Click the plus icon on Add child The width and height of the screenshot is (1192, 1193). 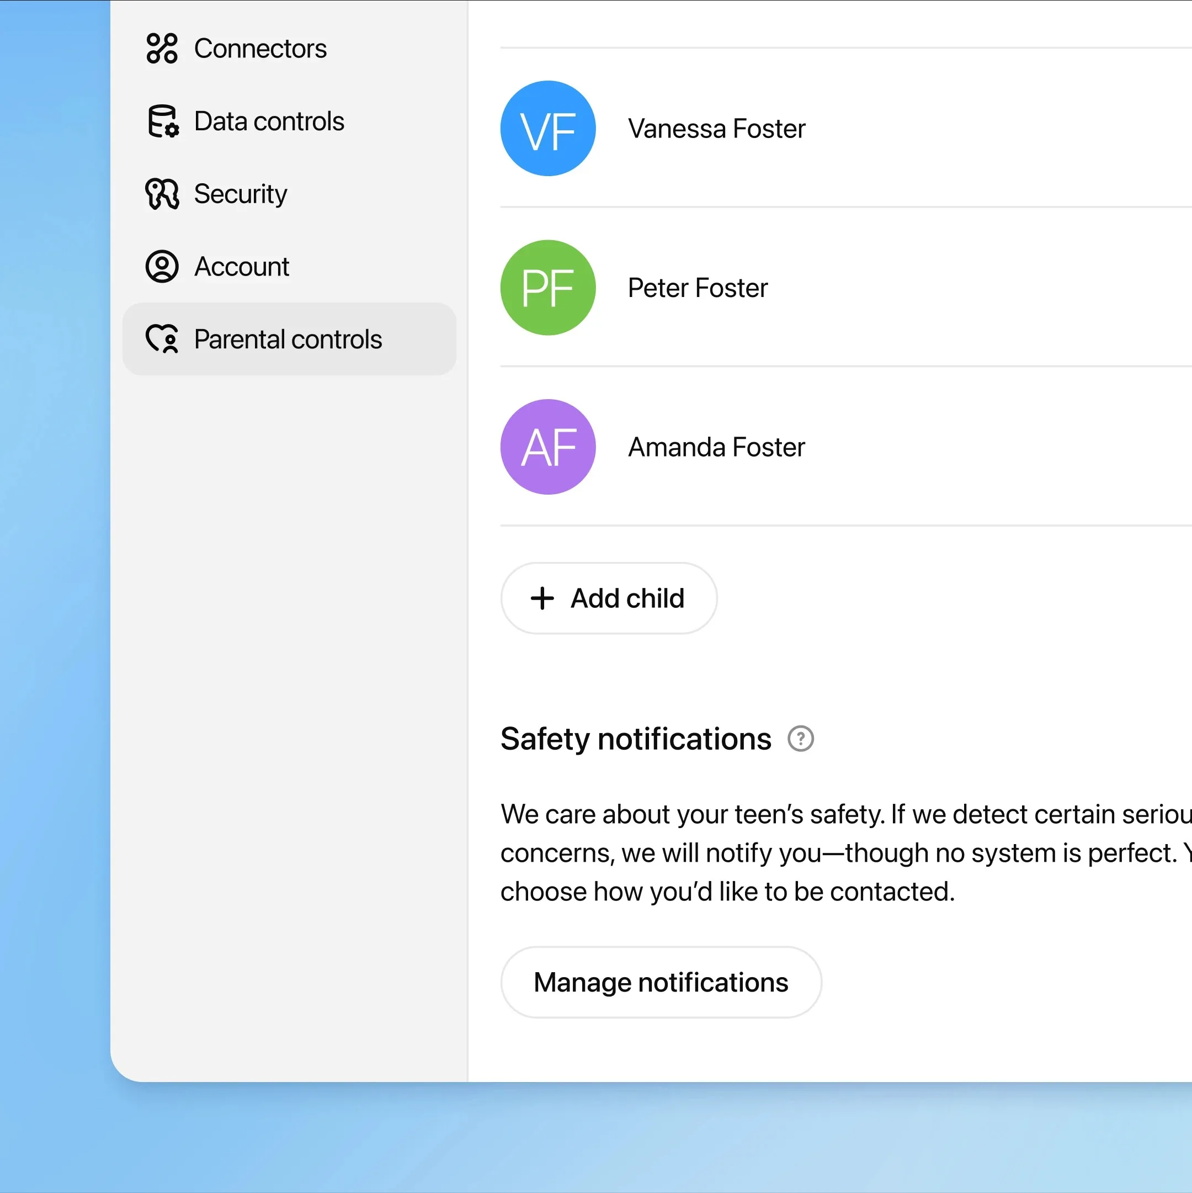542,598
